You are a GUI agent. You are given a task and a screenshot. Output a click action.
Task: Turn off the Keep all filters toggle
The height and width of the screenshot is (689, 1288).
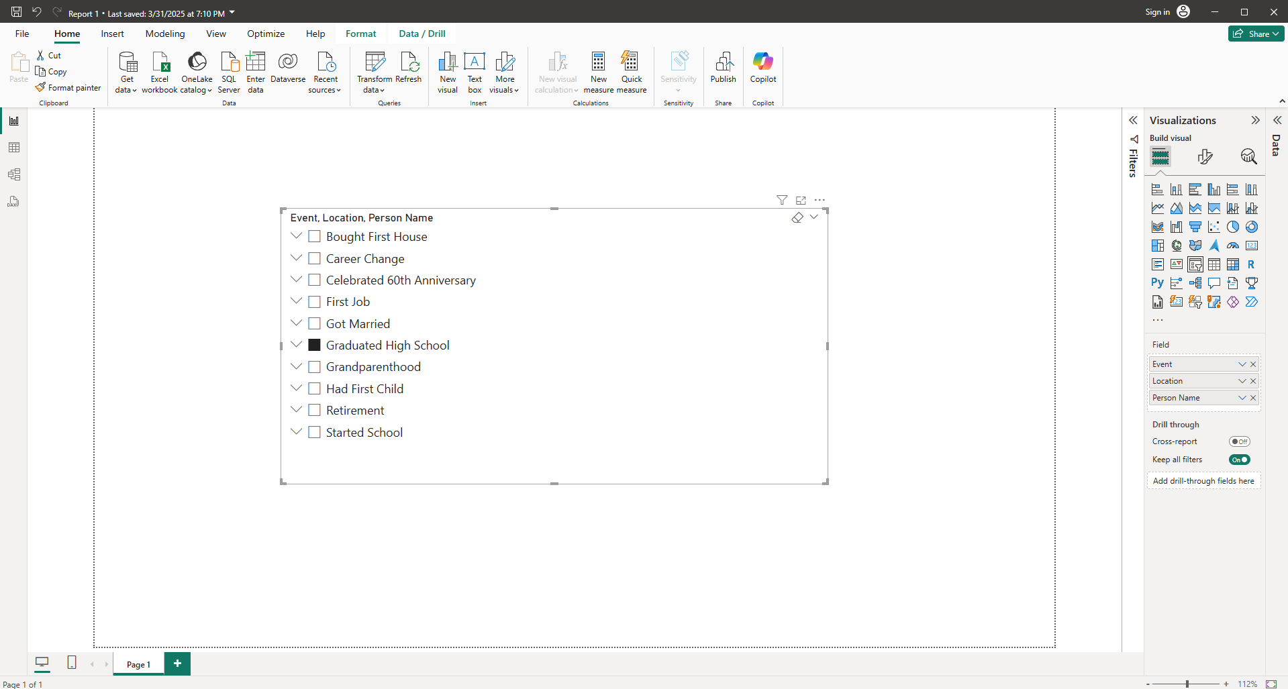[x=1239, y=460]
